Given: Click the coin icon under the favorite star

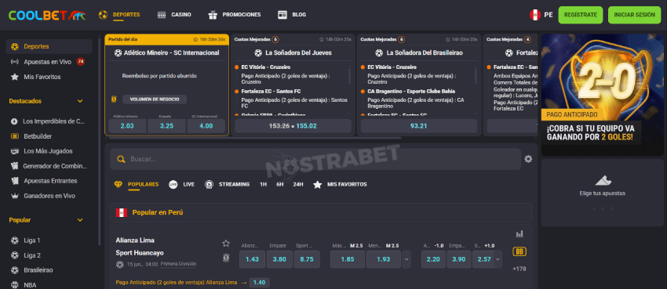Looking at the screenshot, I should [x=226, y=258].
